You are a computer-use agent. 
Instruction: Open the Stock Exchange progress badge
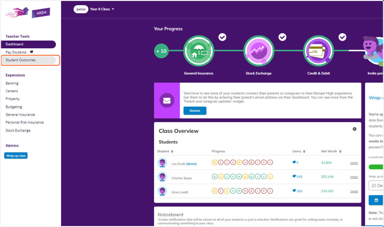click(259, 51)
